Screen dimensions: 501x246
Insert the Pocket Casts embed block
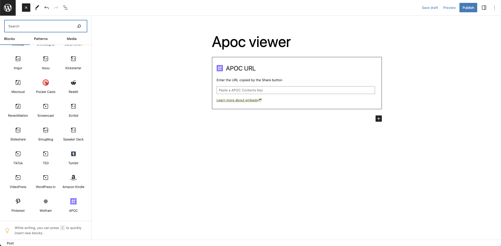pos(46,86)
